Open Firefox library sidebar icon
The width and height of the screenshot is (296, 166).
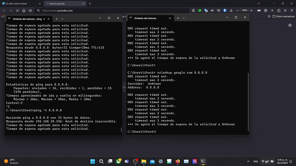[x=30, y=11]
